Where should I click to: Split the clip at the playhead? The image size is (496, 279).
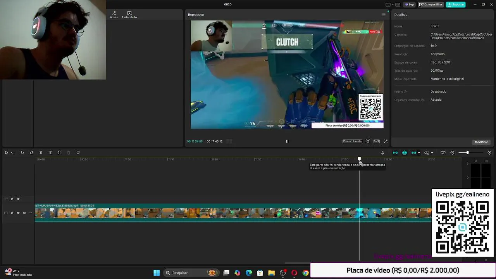41,153
